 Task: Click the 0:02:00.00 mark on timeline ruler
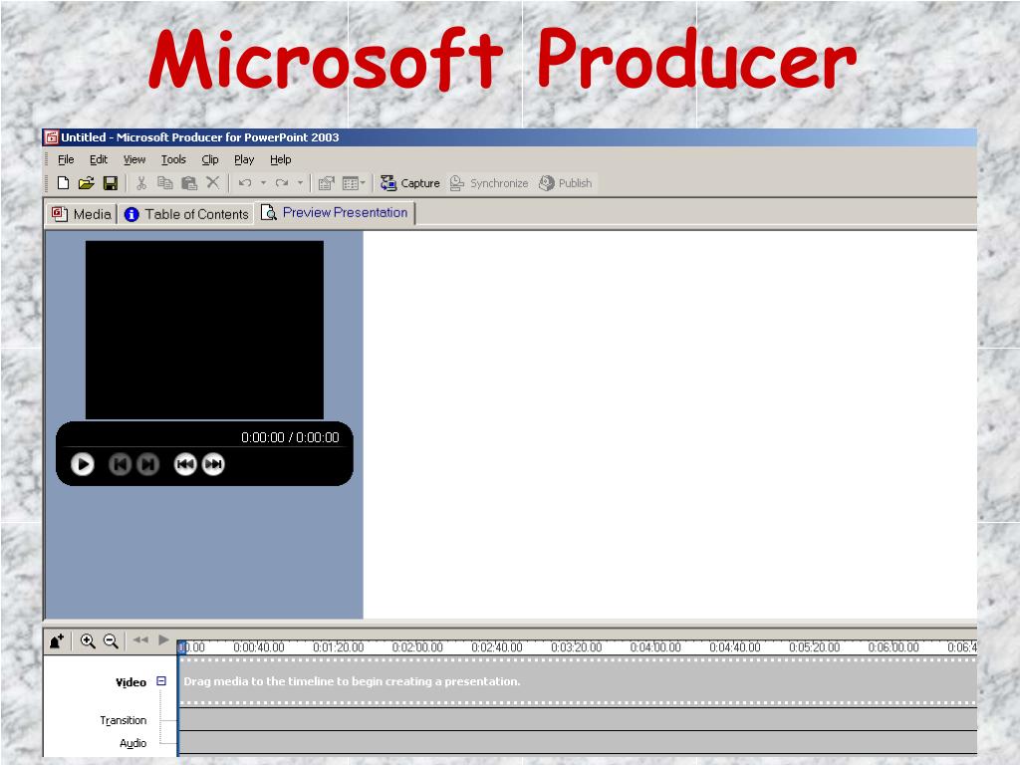[417, 647]
